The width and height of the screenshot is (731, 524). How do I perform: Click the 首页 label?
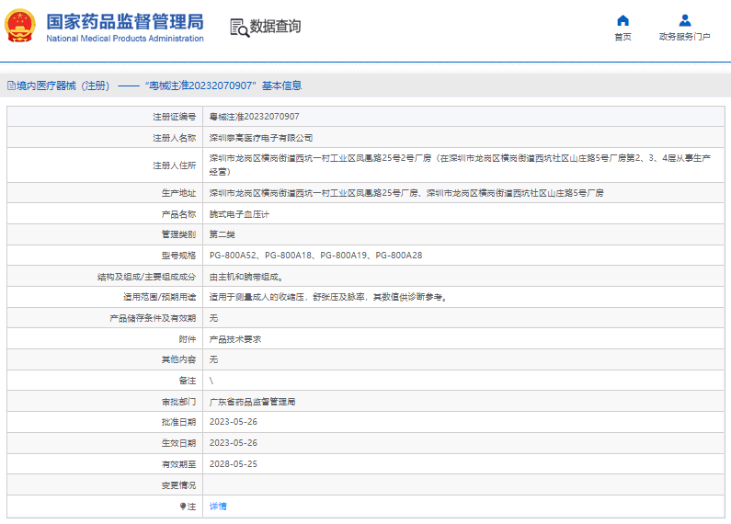click(622, 37)
